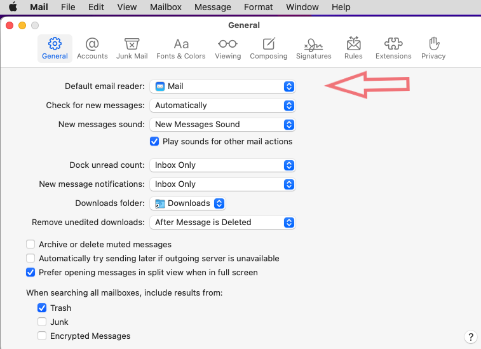
Task: Open the File menu
Action: (68, 7)
